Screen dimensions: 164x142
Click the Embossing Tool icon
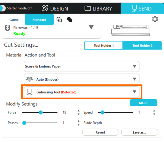pos(29,92)
